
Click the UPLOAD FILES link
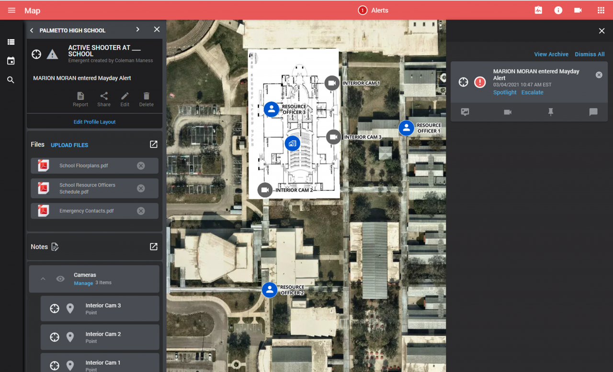pyautogui.click(x=69, y=145)
